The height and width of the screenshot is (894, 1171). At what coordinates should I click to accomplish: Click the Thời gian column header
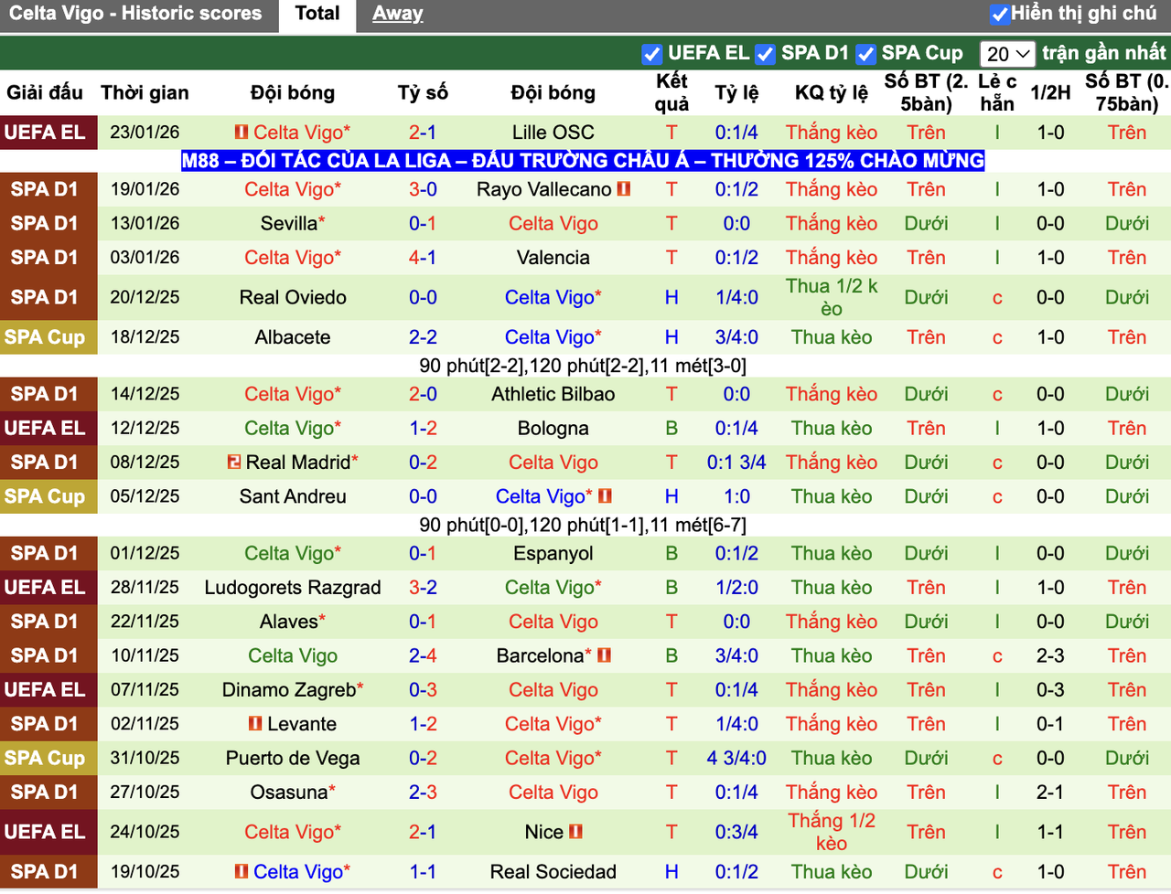pyautogui.click(x=145, y=92)
